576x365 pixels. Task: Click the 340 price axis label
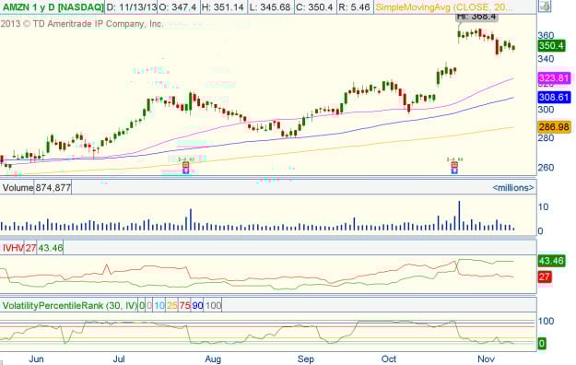coord(546,59)
